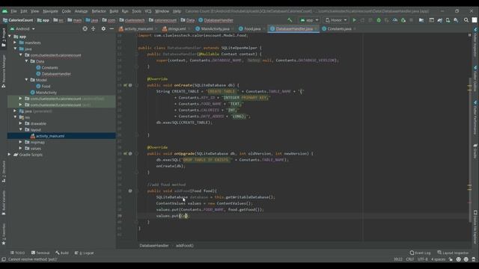The width and height of the screenshot is (479, 269).
Task: Click the editor vertical scrollbar
Action: (x=469, y=149)
